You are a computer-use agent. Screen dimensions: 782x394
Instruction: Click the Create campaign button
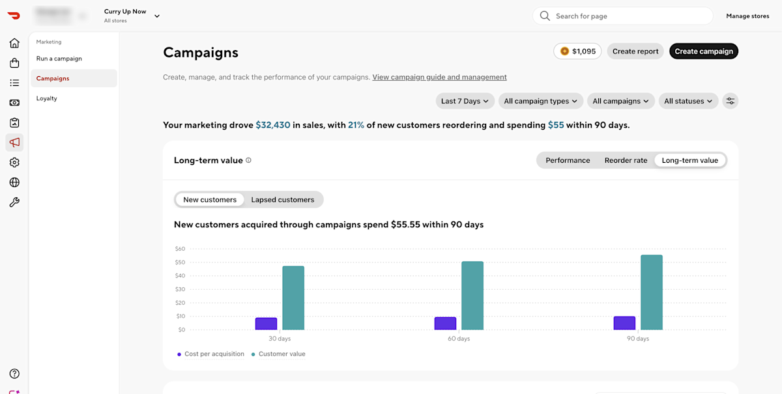[704, 51]
